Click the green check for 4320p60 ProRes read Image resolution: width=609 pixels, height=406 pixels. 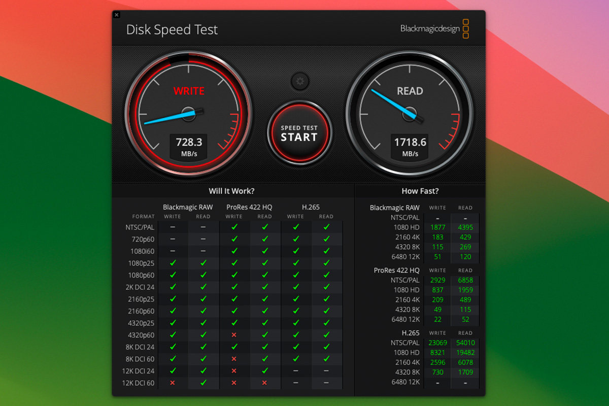264,335
